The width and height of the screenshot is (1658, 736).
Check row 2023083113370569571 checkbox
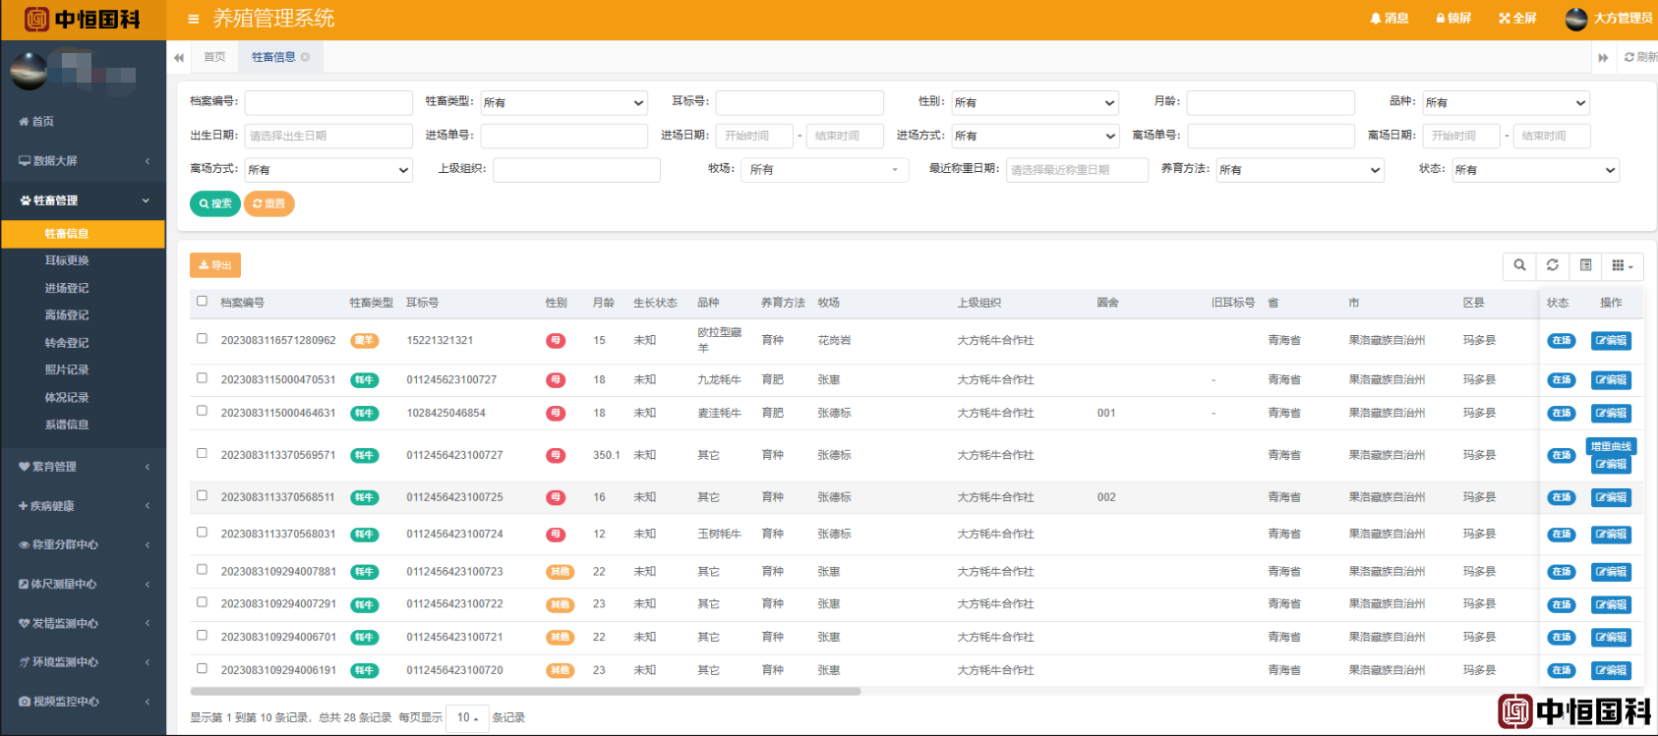coord(203,454)
